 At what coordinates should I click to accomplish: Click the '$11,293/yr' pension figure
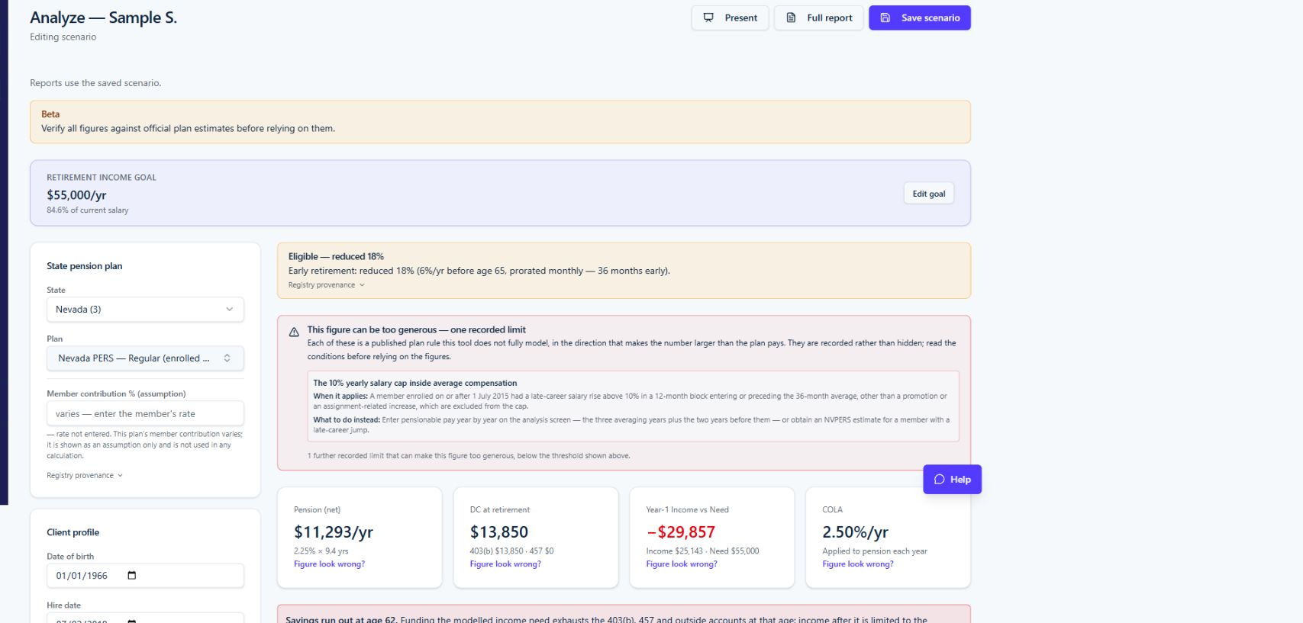point(334,532)
